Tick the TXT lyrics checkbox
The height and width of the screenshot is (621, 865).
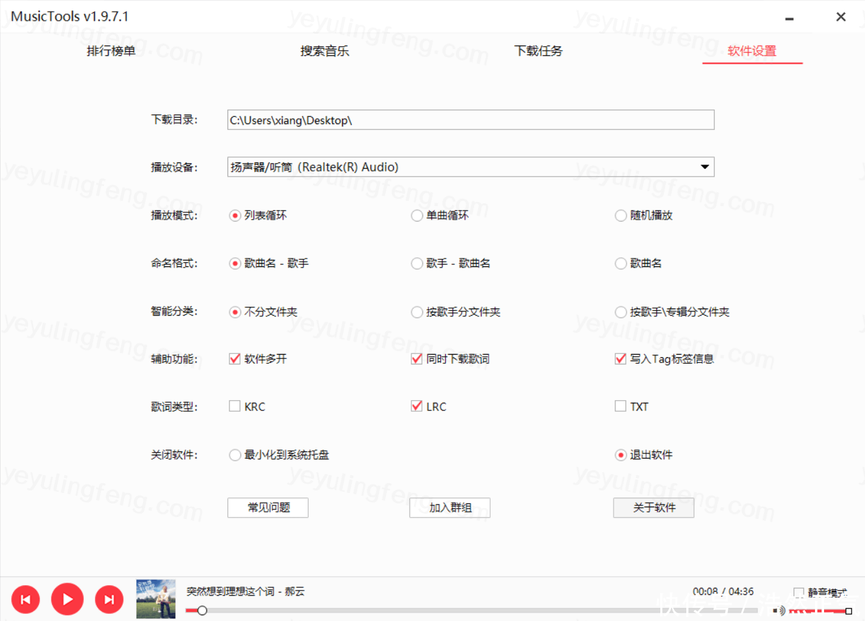pyautogui.click(x=621, y=406)
